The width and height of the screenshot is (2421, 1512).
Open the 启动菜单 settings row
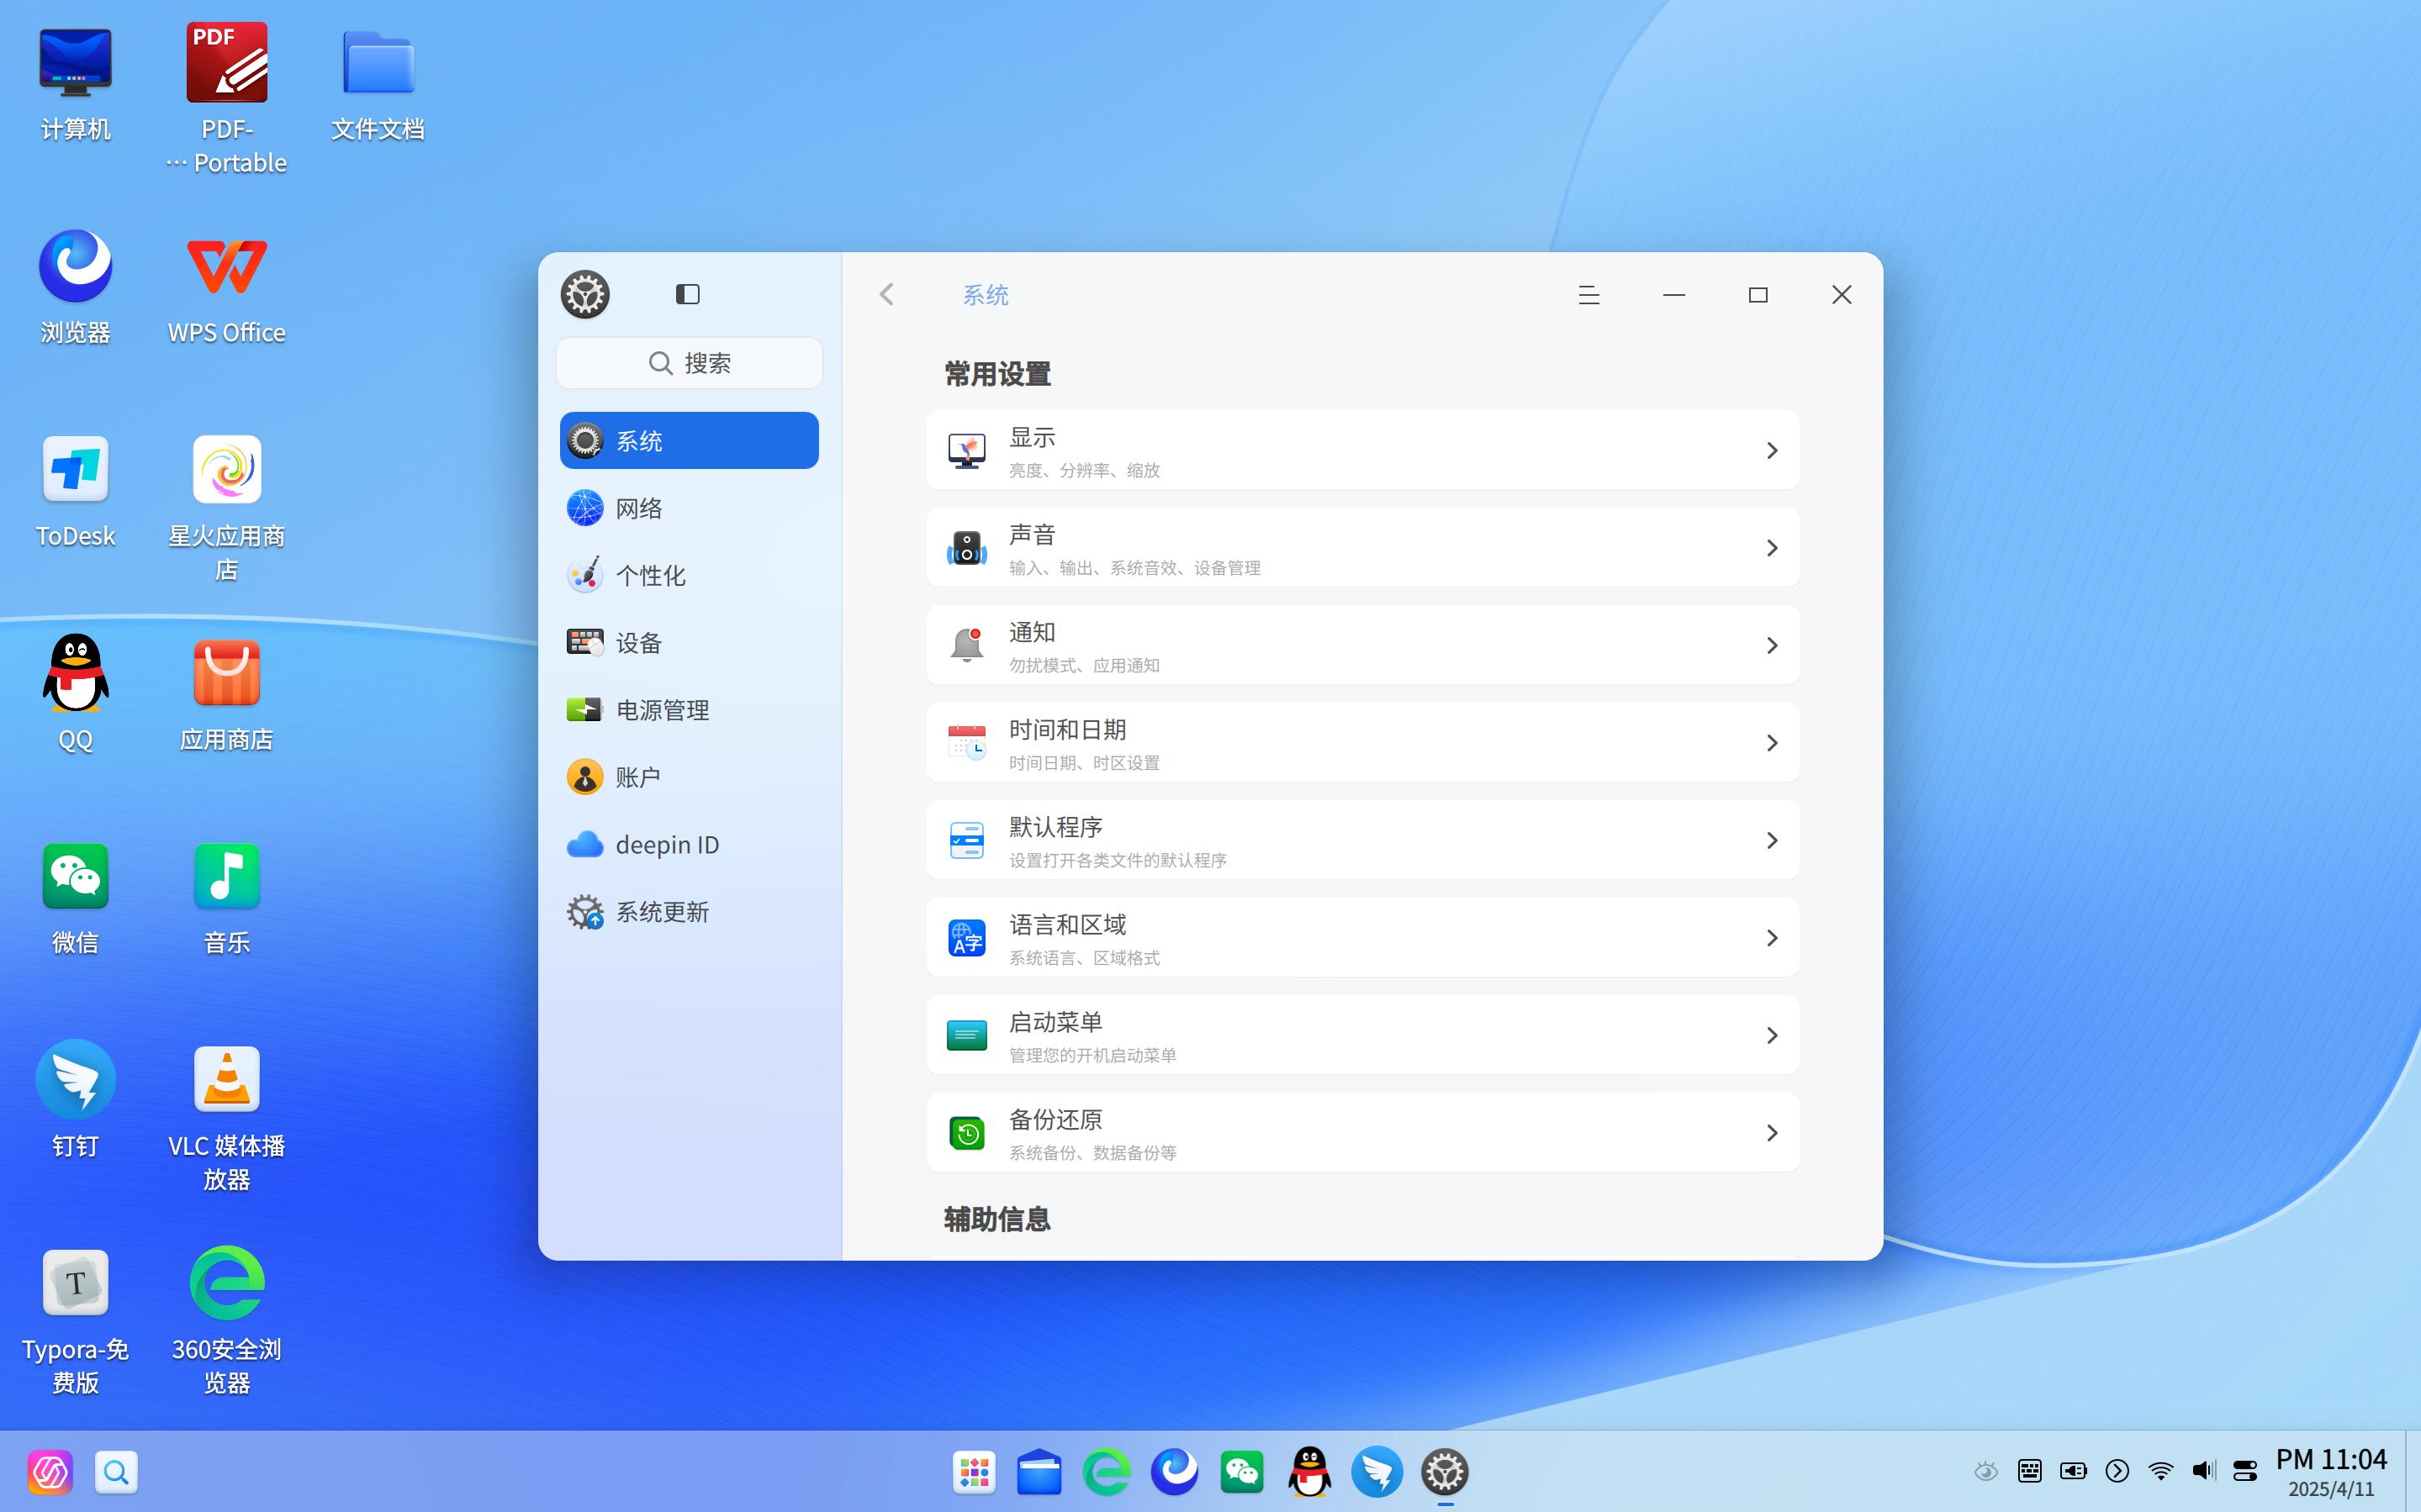point(1362,1035)
